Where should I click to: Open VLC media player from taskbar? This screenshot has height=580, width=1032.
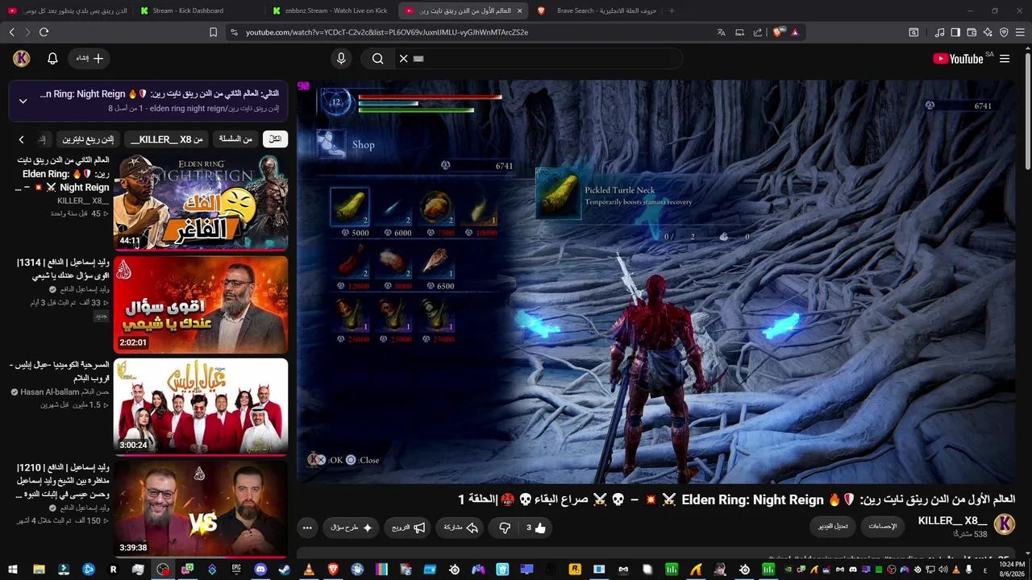pyautogui.click(x=309, y=570)
